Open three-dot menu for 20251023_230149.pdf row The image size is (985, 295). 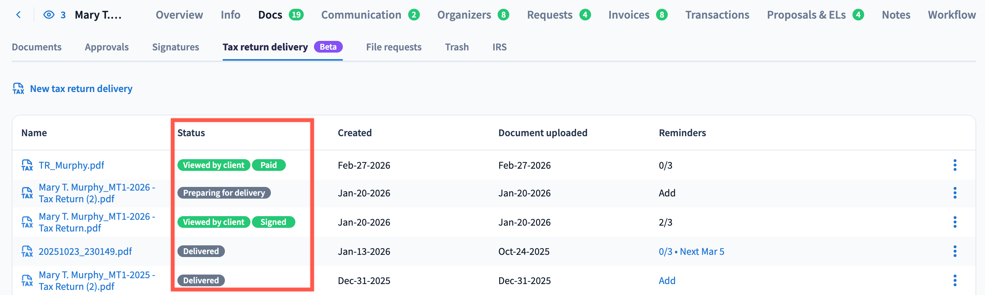point(954,252)
